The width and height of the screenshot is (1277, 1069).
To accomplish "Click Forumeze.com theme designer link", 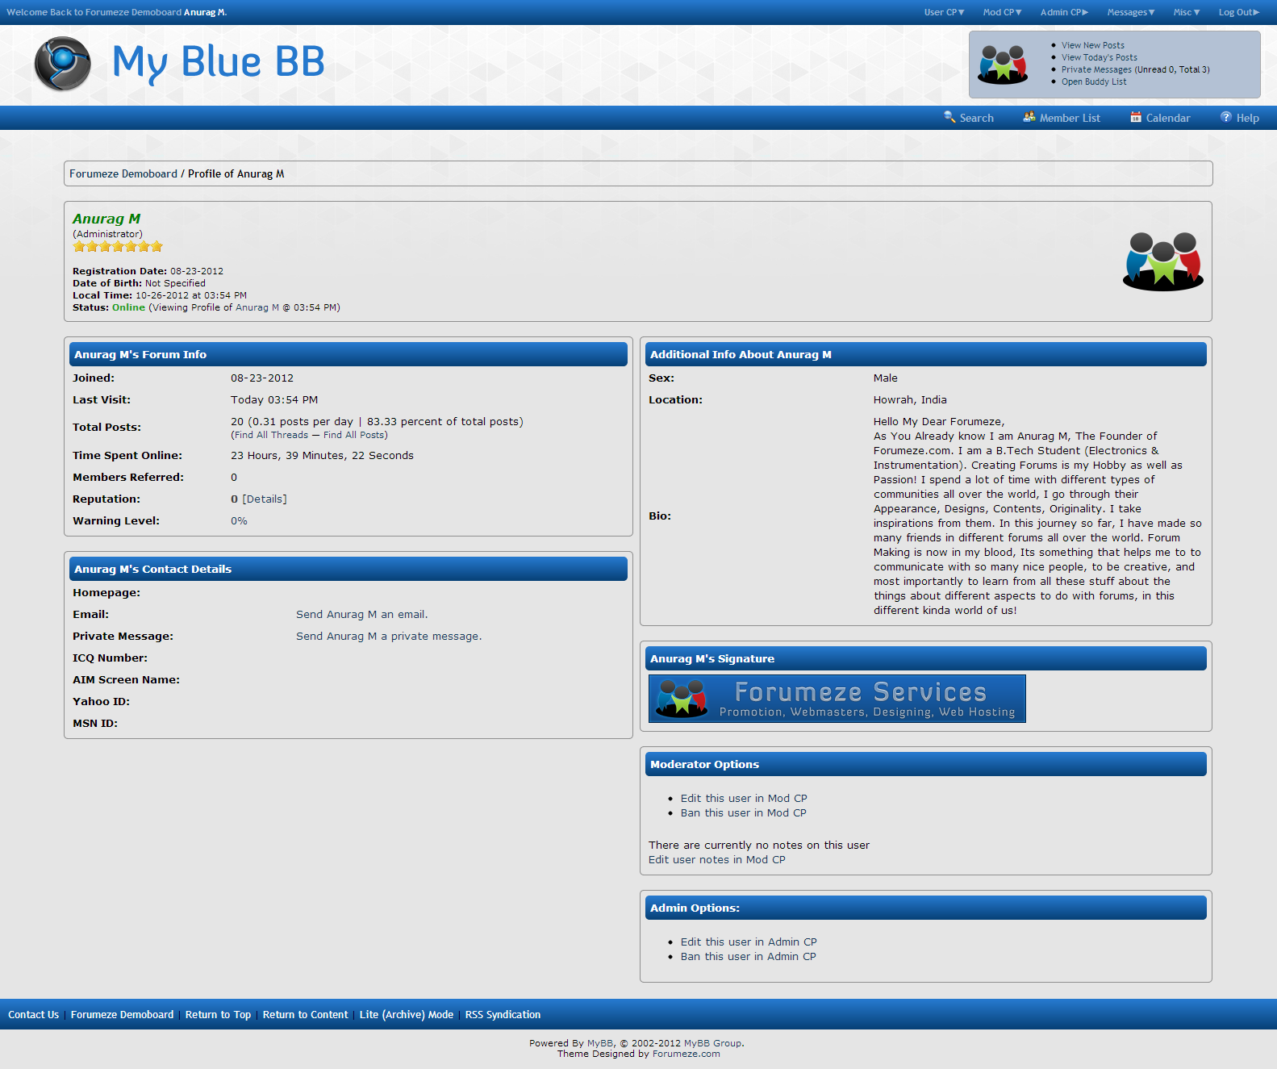I will [x=686, y=1054].
